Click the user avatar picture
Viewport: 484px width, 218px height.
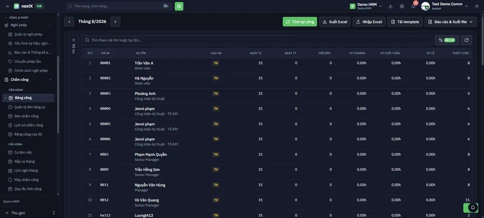(425, 6)
